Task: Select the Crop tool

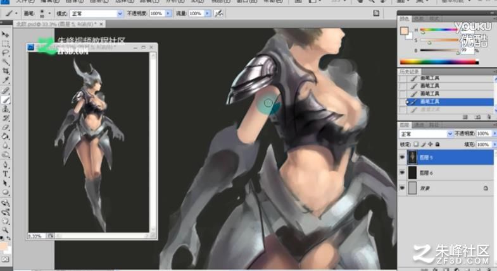Action: (x=5, y=71)
